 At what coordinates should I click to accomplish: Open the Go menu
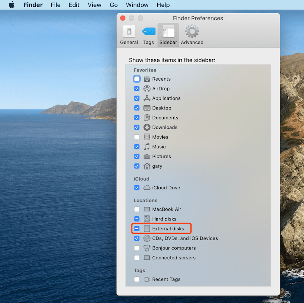click(114, 5)
